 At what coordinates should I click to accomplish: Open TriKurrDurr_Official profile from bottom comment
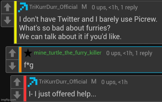click(63, 82)
